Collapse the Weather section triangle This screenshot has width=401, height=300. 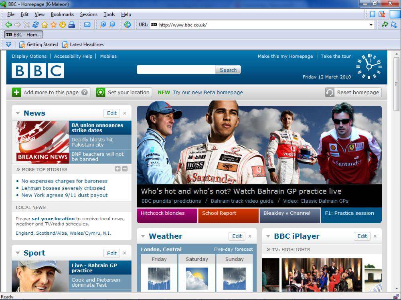coord(143,236)
